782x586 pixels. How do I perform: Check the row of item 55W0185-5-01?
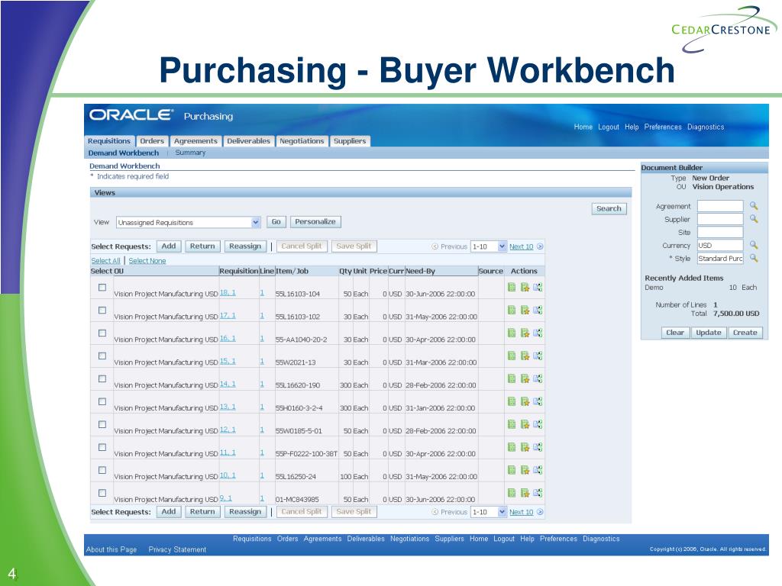tap(102, 424)
